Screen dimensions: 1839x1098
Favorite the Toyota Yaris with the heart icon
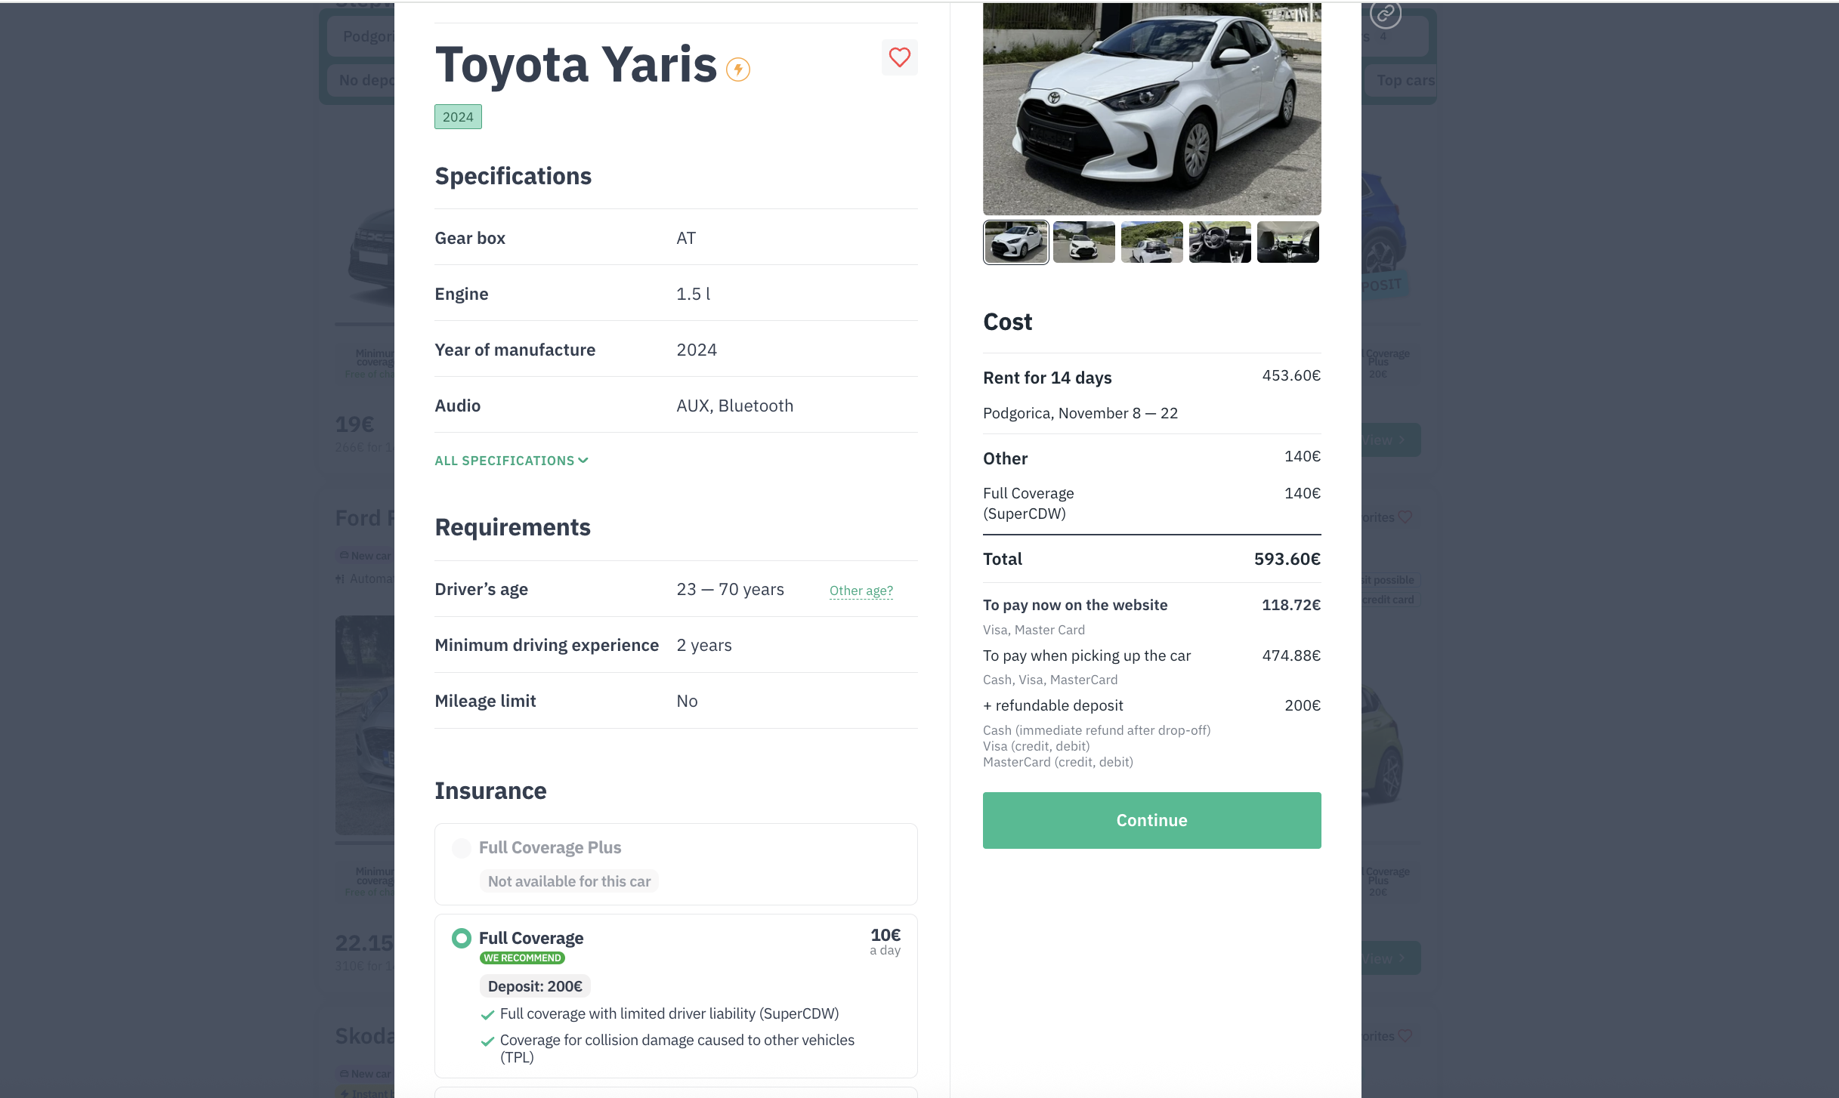899,57
